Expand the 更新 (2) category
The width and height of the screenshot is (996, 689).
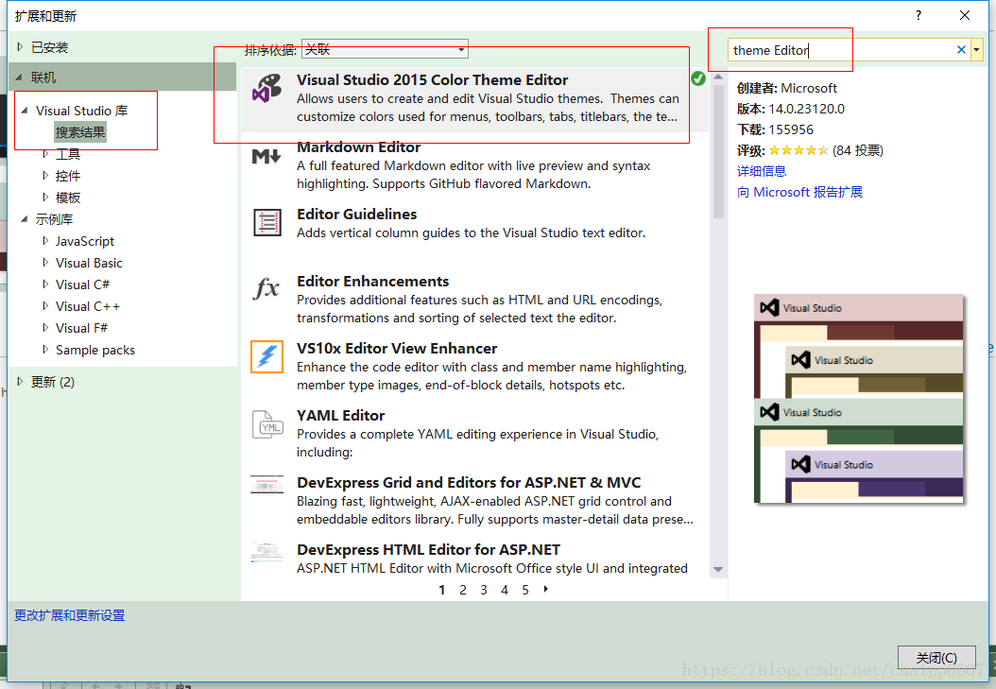tap(20, 382)
